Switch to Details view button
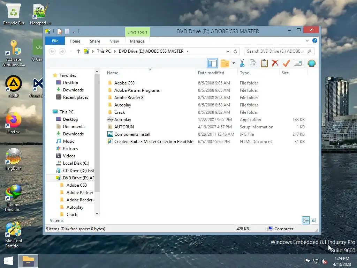Viewport: 357px width, 268px height. point(305,220)
